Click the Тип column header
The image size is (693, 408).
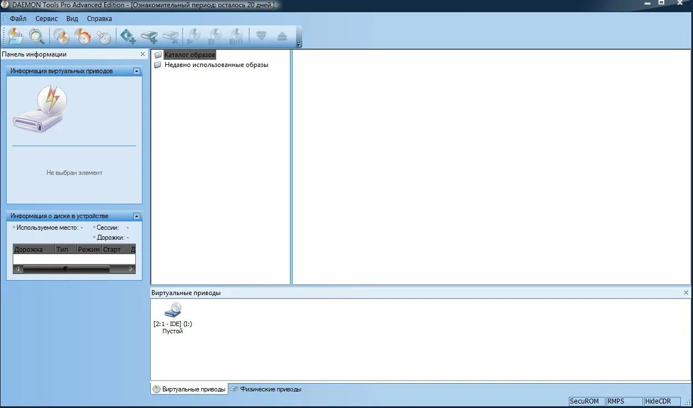pos(65,250)
